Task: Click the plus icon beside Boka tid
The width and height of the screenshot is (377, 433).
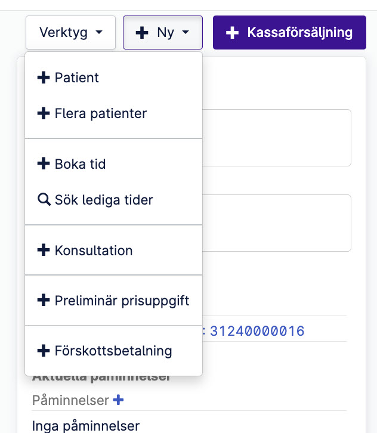Action: point(44,163)
